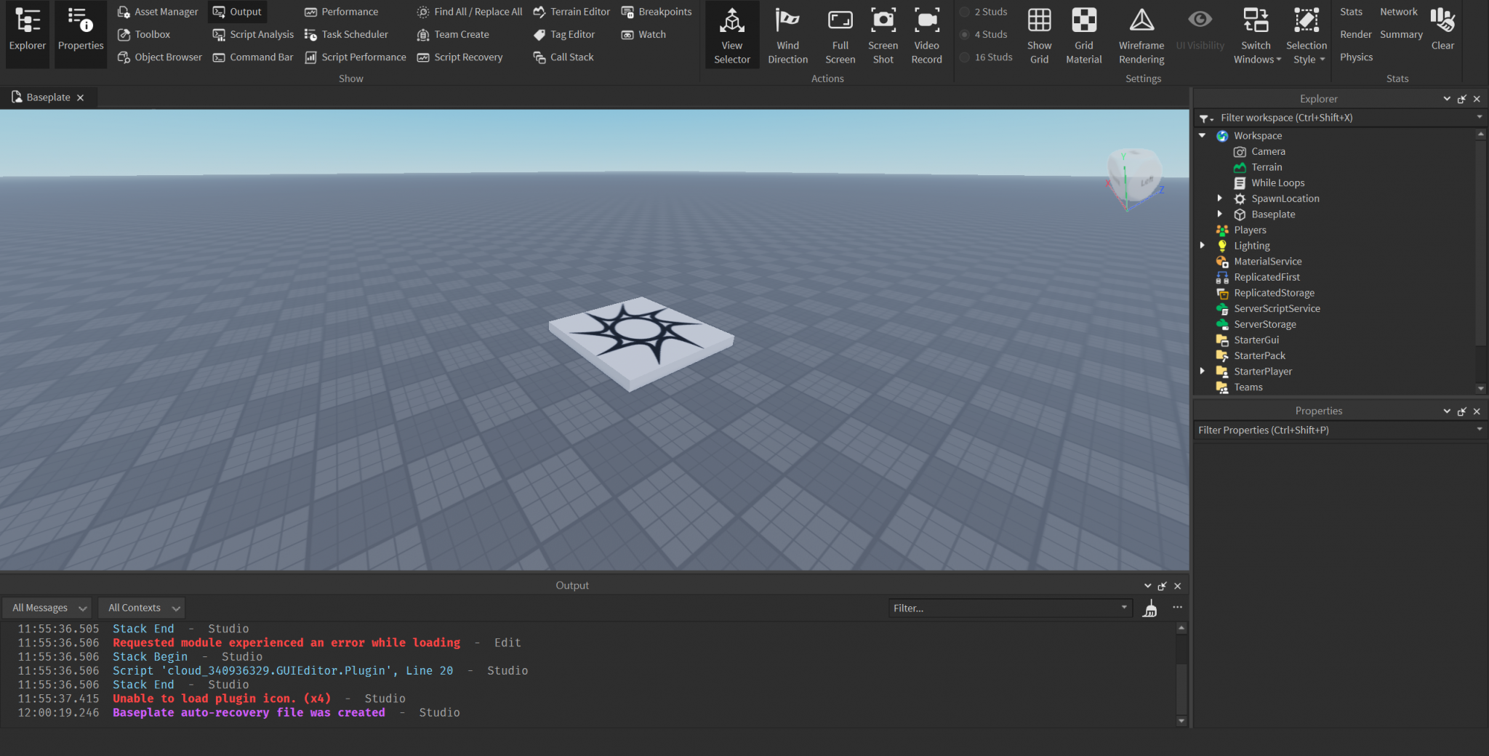Open the Terrain Editor

(571, 12)
